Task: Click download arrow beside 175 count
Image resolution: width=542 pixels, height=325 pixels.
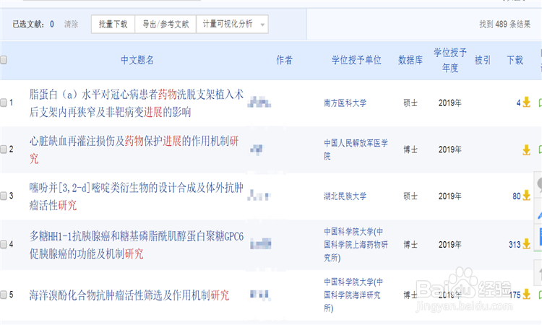Action: (526, 294)
